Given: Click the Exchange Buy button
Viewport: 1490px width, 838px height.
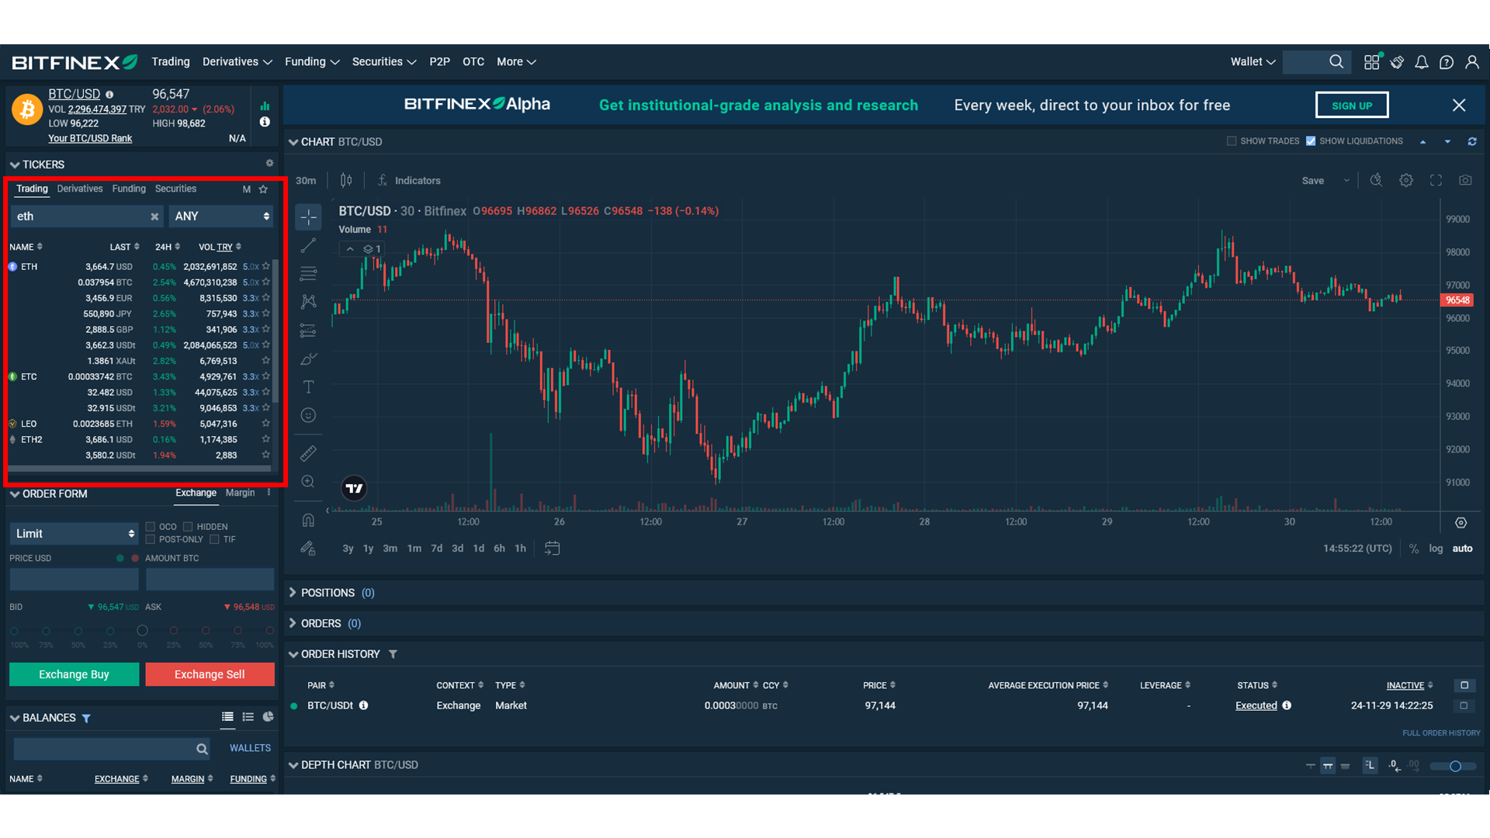Looking at the screenshot, I should pyautogui.click(x=74, y=674).
